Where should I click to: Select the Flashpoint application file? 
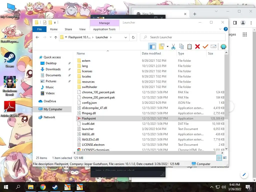[x=89, y=118]
